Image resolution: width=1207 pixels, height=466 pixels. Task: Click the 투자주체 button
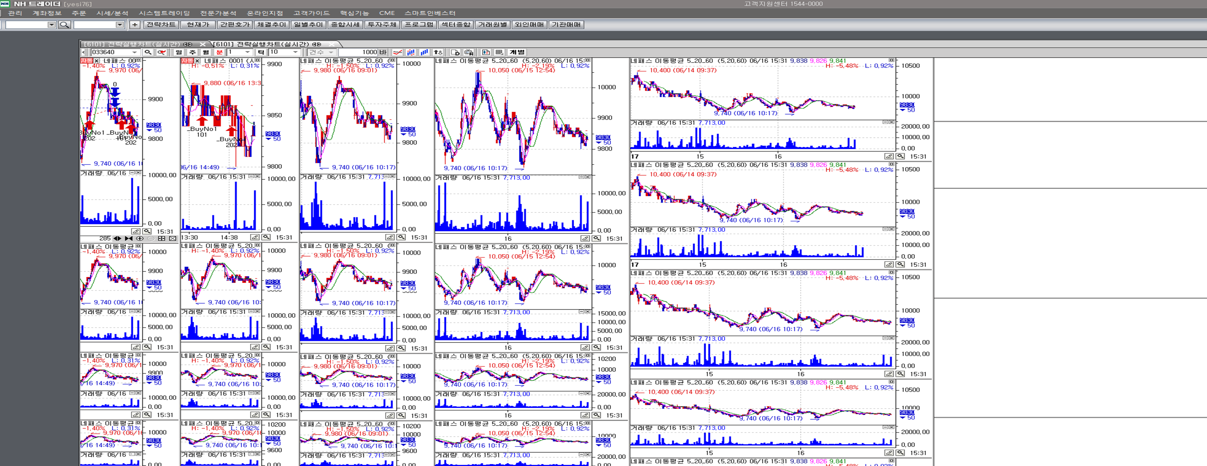click(x=382, y=24)
